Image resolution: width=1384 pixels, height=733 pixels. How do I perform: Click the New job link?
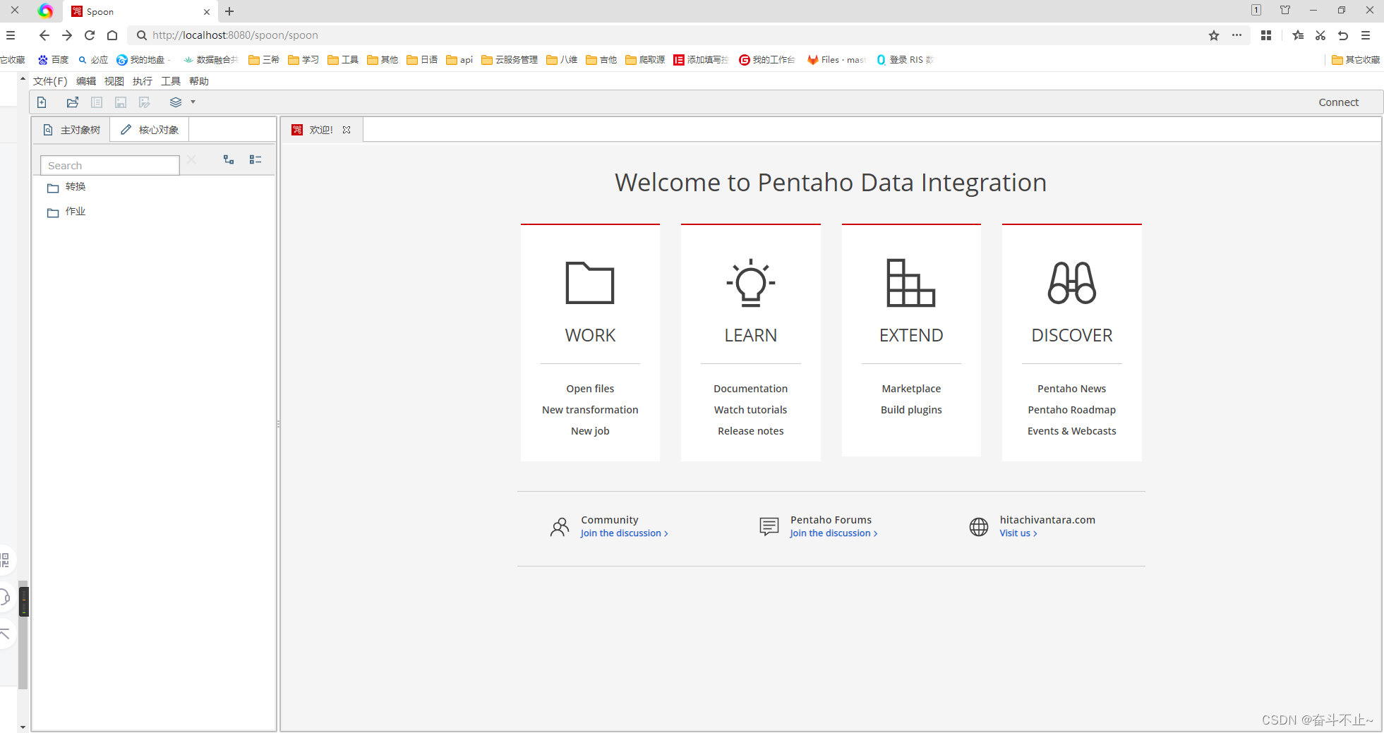(x=590, y=431)
